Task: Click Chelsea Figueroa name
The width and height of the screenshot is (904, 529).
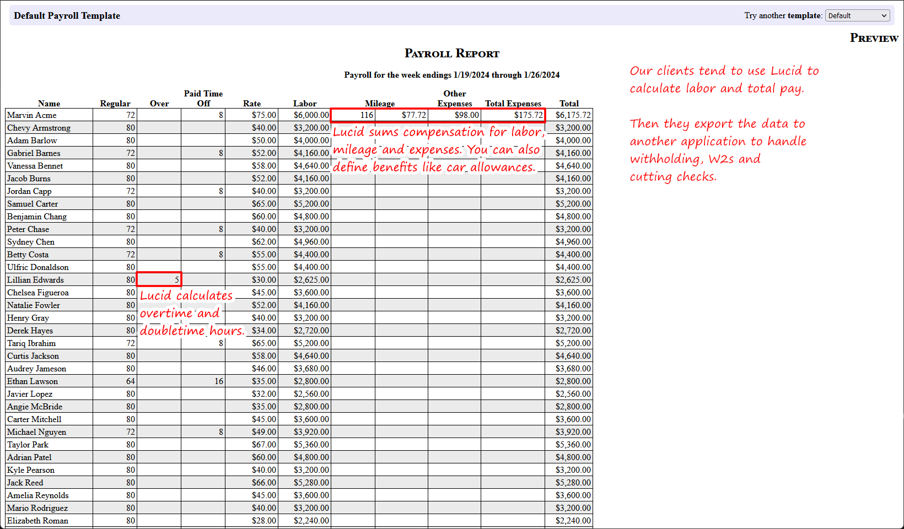Action: pos(49,293)
